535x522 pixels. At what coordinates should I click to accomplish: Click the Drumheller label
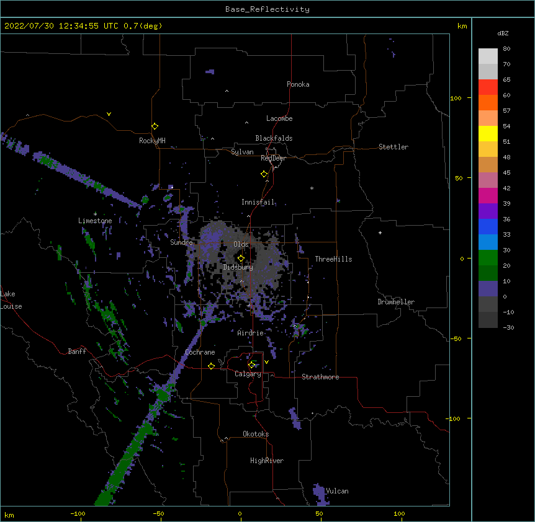(396, 302)
